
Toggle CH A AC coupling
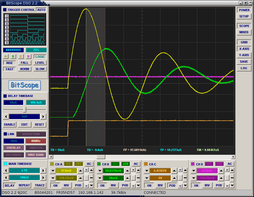pos(89,164)
